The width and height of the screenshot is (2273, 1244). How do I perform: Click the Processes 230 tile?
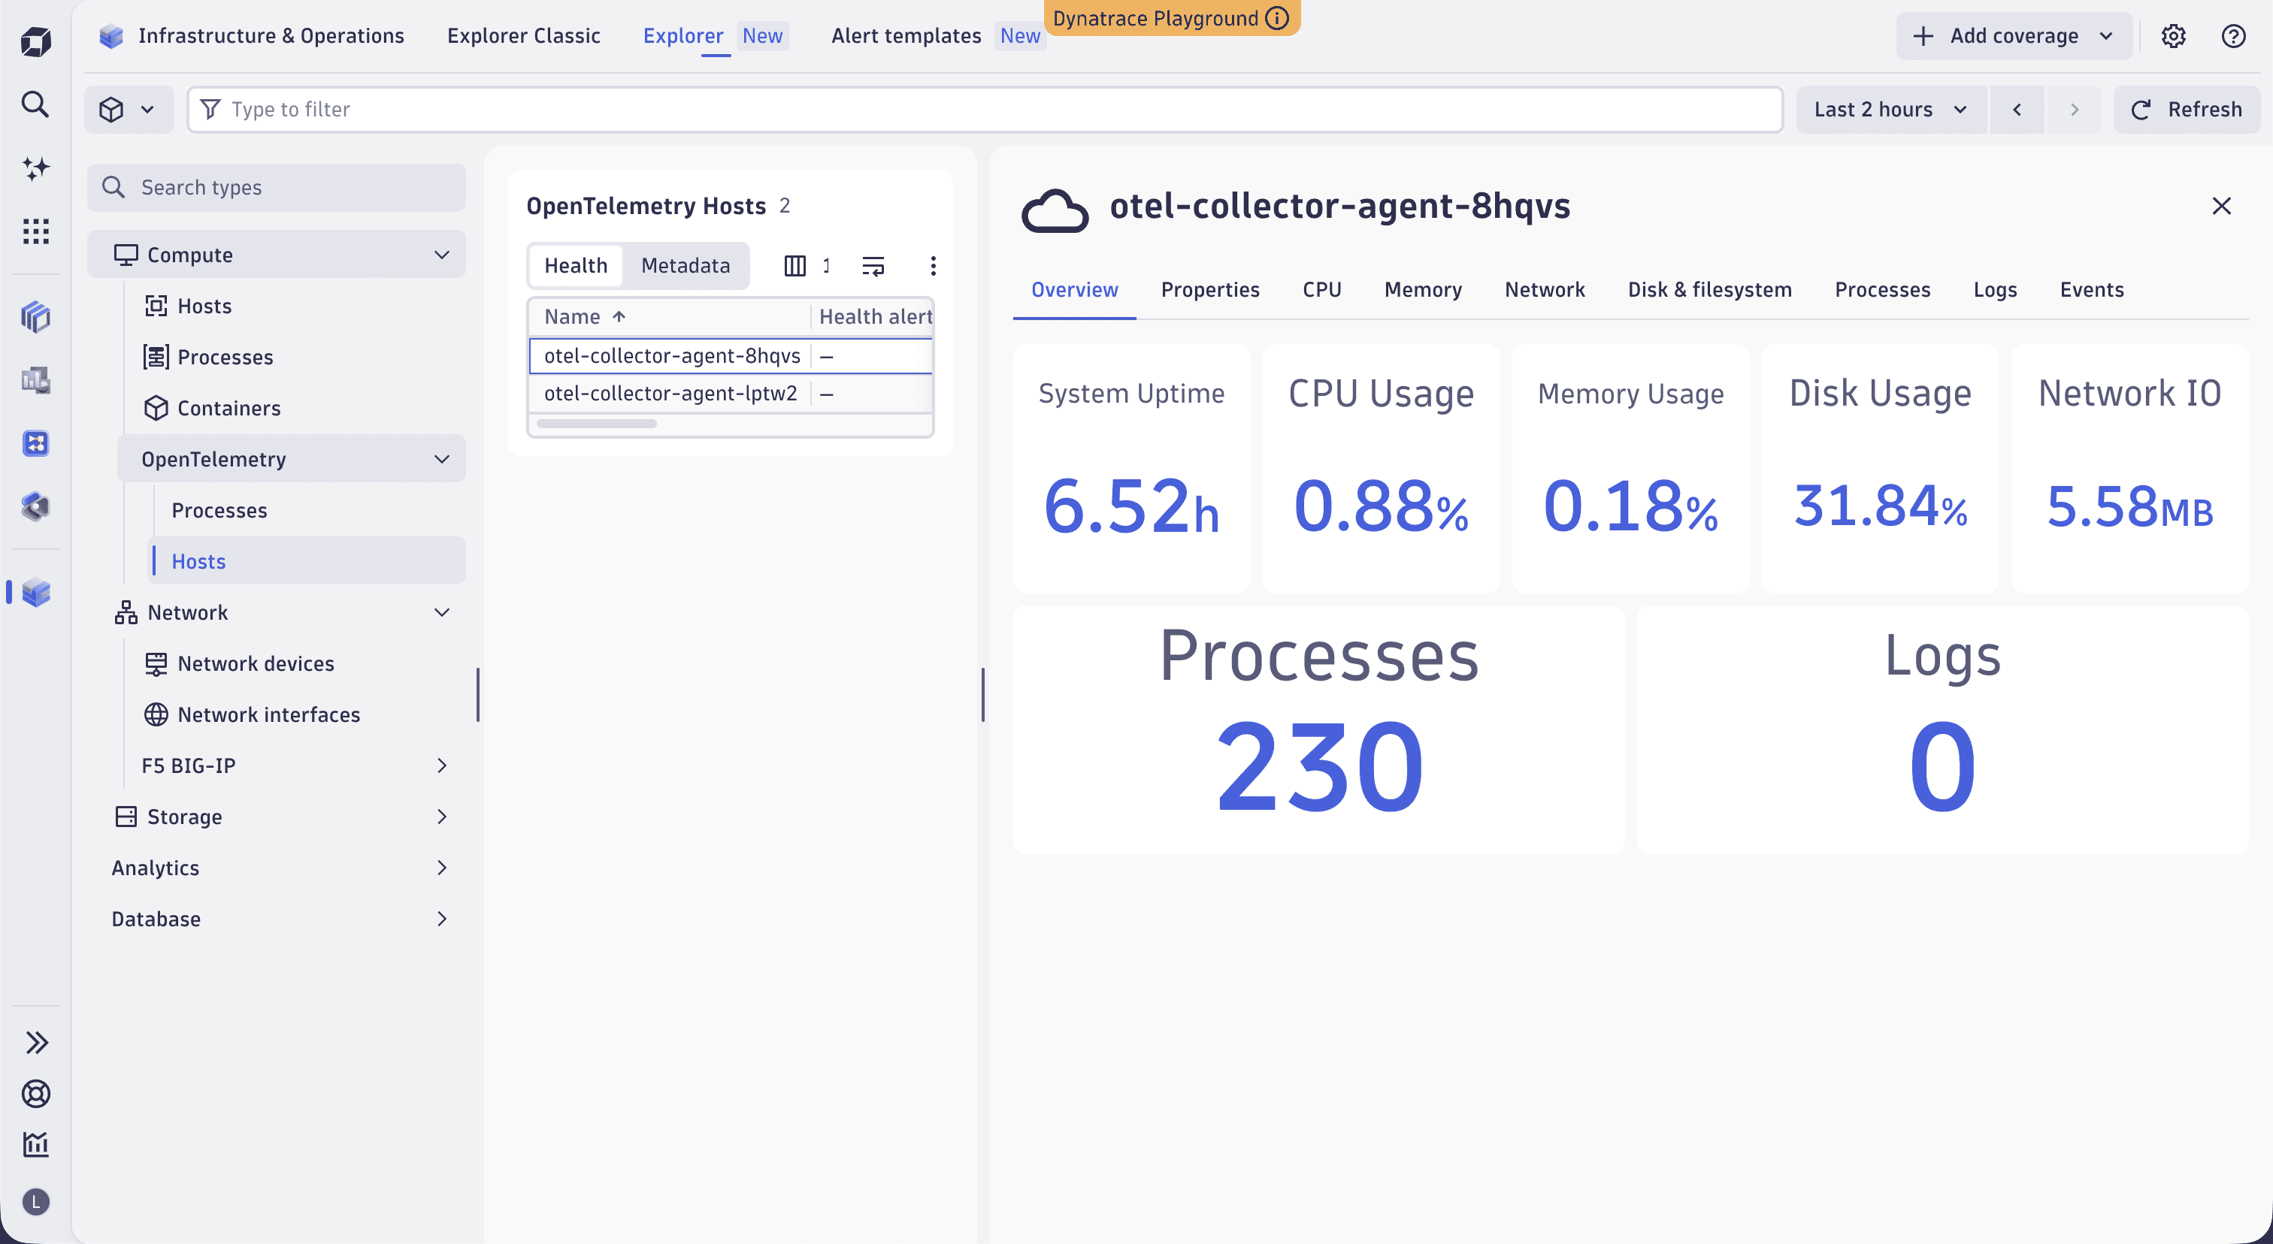coord(1318,730)
